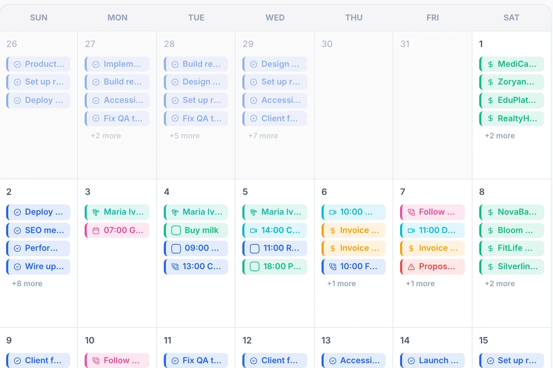Open the Silverlin... event
Screen dimensions: 553x368
512,267
